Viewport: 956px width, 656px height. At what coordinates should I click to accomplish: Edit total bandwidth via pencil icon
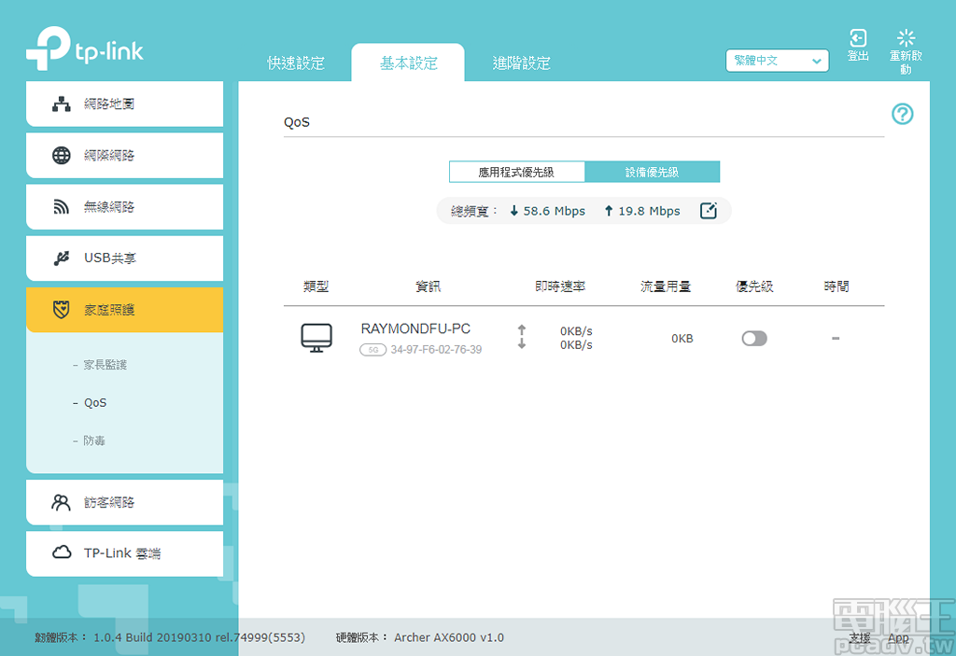point(708,210)
